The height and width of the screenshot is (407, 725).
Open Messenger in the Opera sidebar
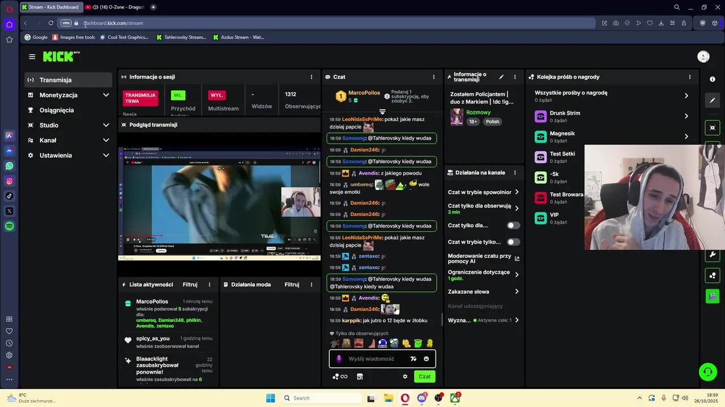point(9,151)
